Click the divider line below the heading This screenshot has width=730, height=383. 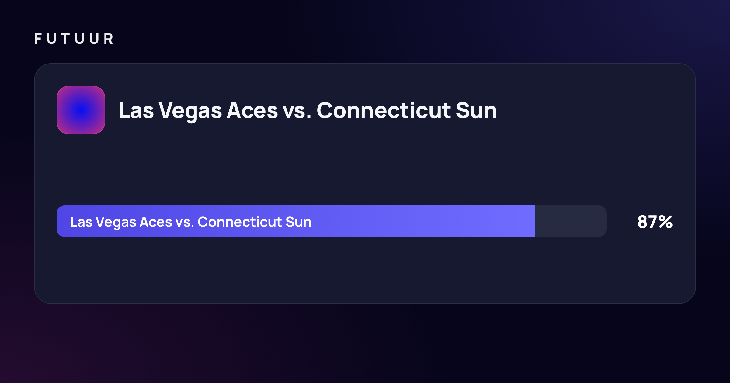pyautogui.click(x=365, y=148)
